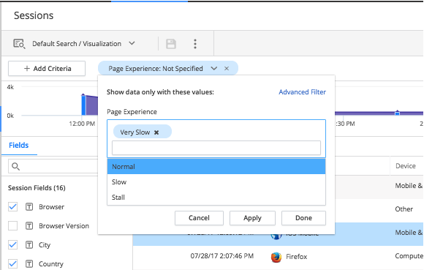Choose Slow in the dropdown list
This screenshot has width=424, height=270.
(216, 181)
